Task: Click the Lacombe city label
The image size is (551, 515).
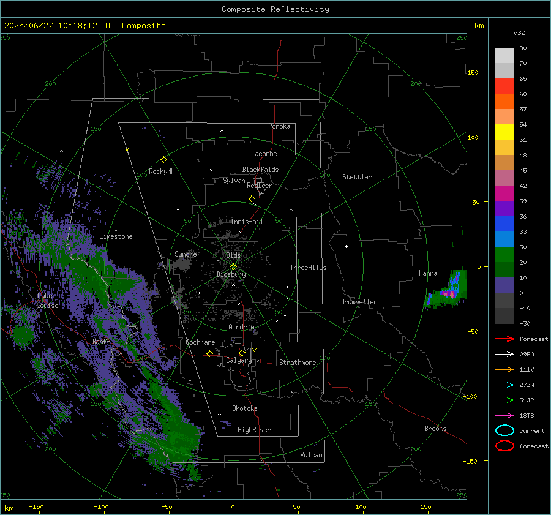Action: (x=264, y=154)
